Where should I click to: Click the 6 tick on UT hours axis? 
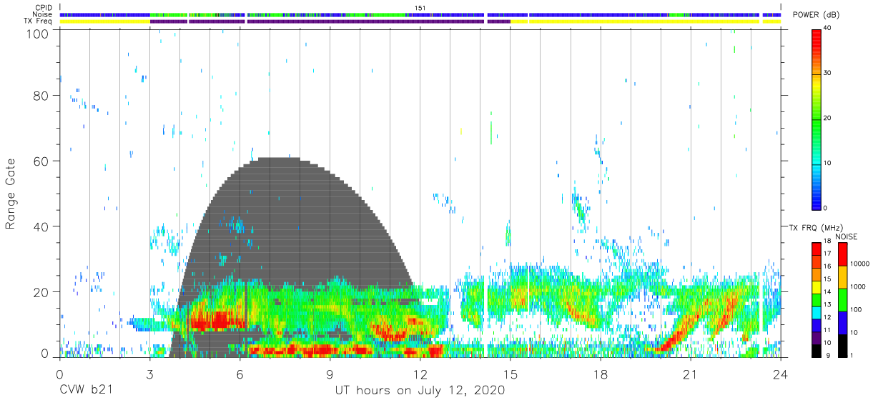(240, 374)
